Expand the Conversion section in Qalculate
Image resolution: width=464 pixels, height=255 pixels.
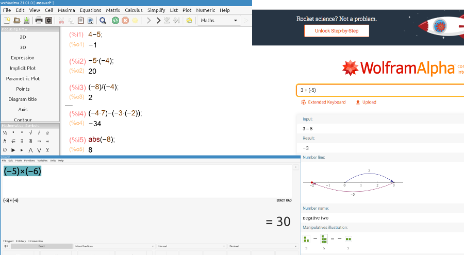tap(36, 241)
